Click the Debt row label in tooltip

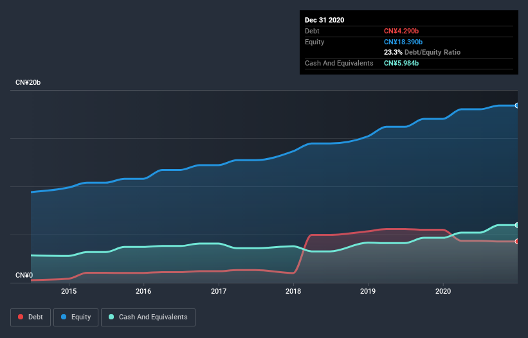point(312,31)
